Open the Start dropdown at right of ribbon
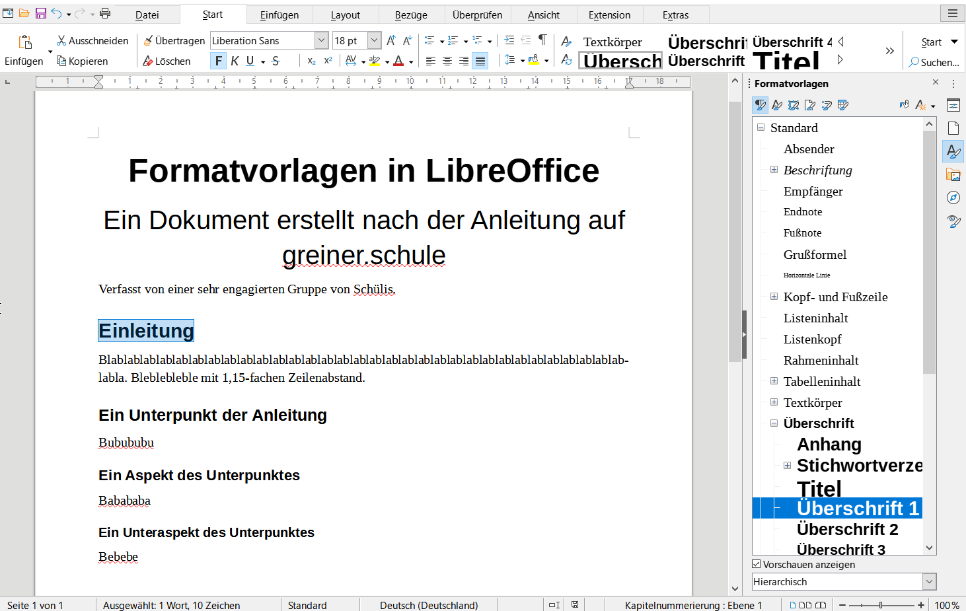Screen dimensions: 966x611 pos(940,42)
